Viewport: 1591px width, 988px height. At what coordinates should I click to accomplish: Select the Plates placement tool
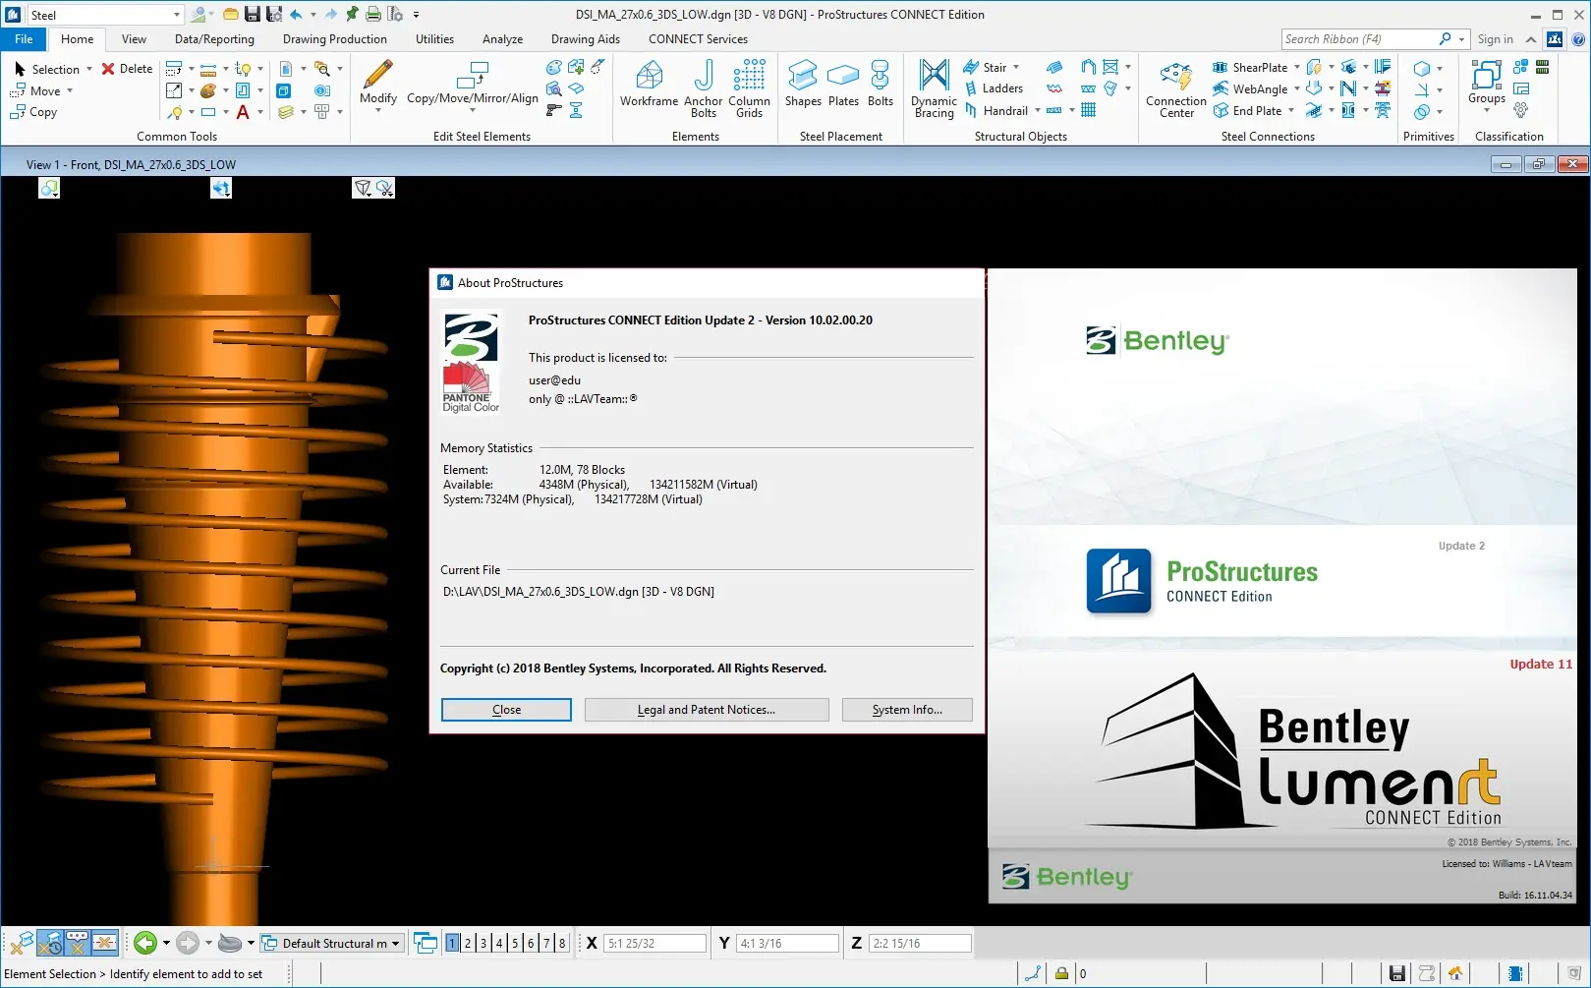pyautogui.click(x=843, y=83)
